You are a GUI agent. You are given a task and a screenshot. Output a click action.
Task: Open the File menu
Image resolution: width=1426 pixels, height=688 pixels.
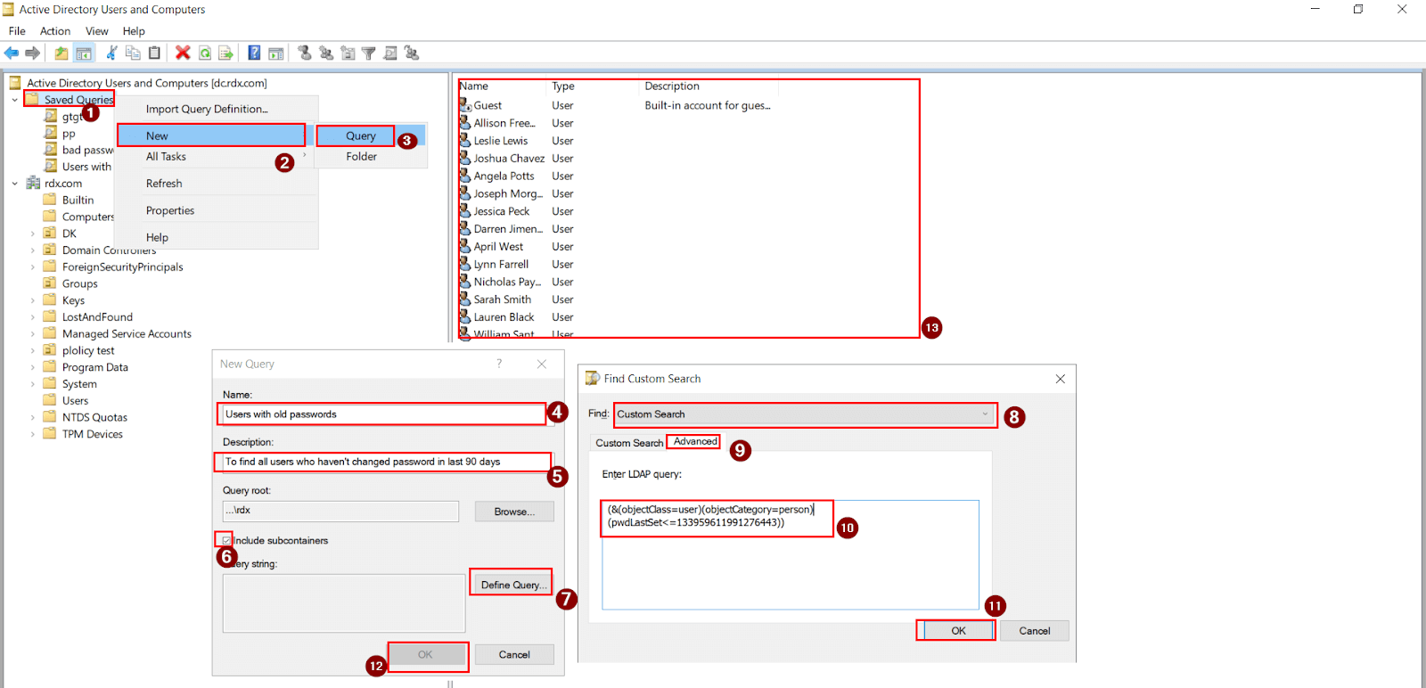pos(17,31)
